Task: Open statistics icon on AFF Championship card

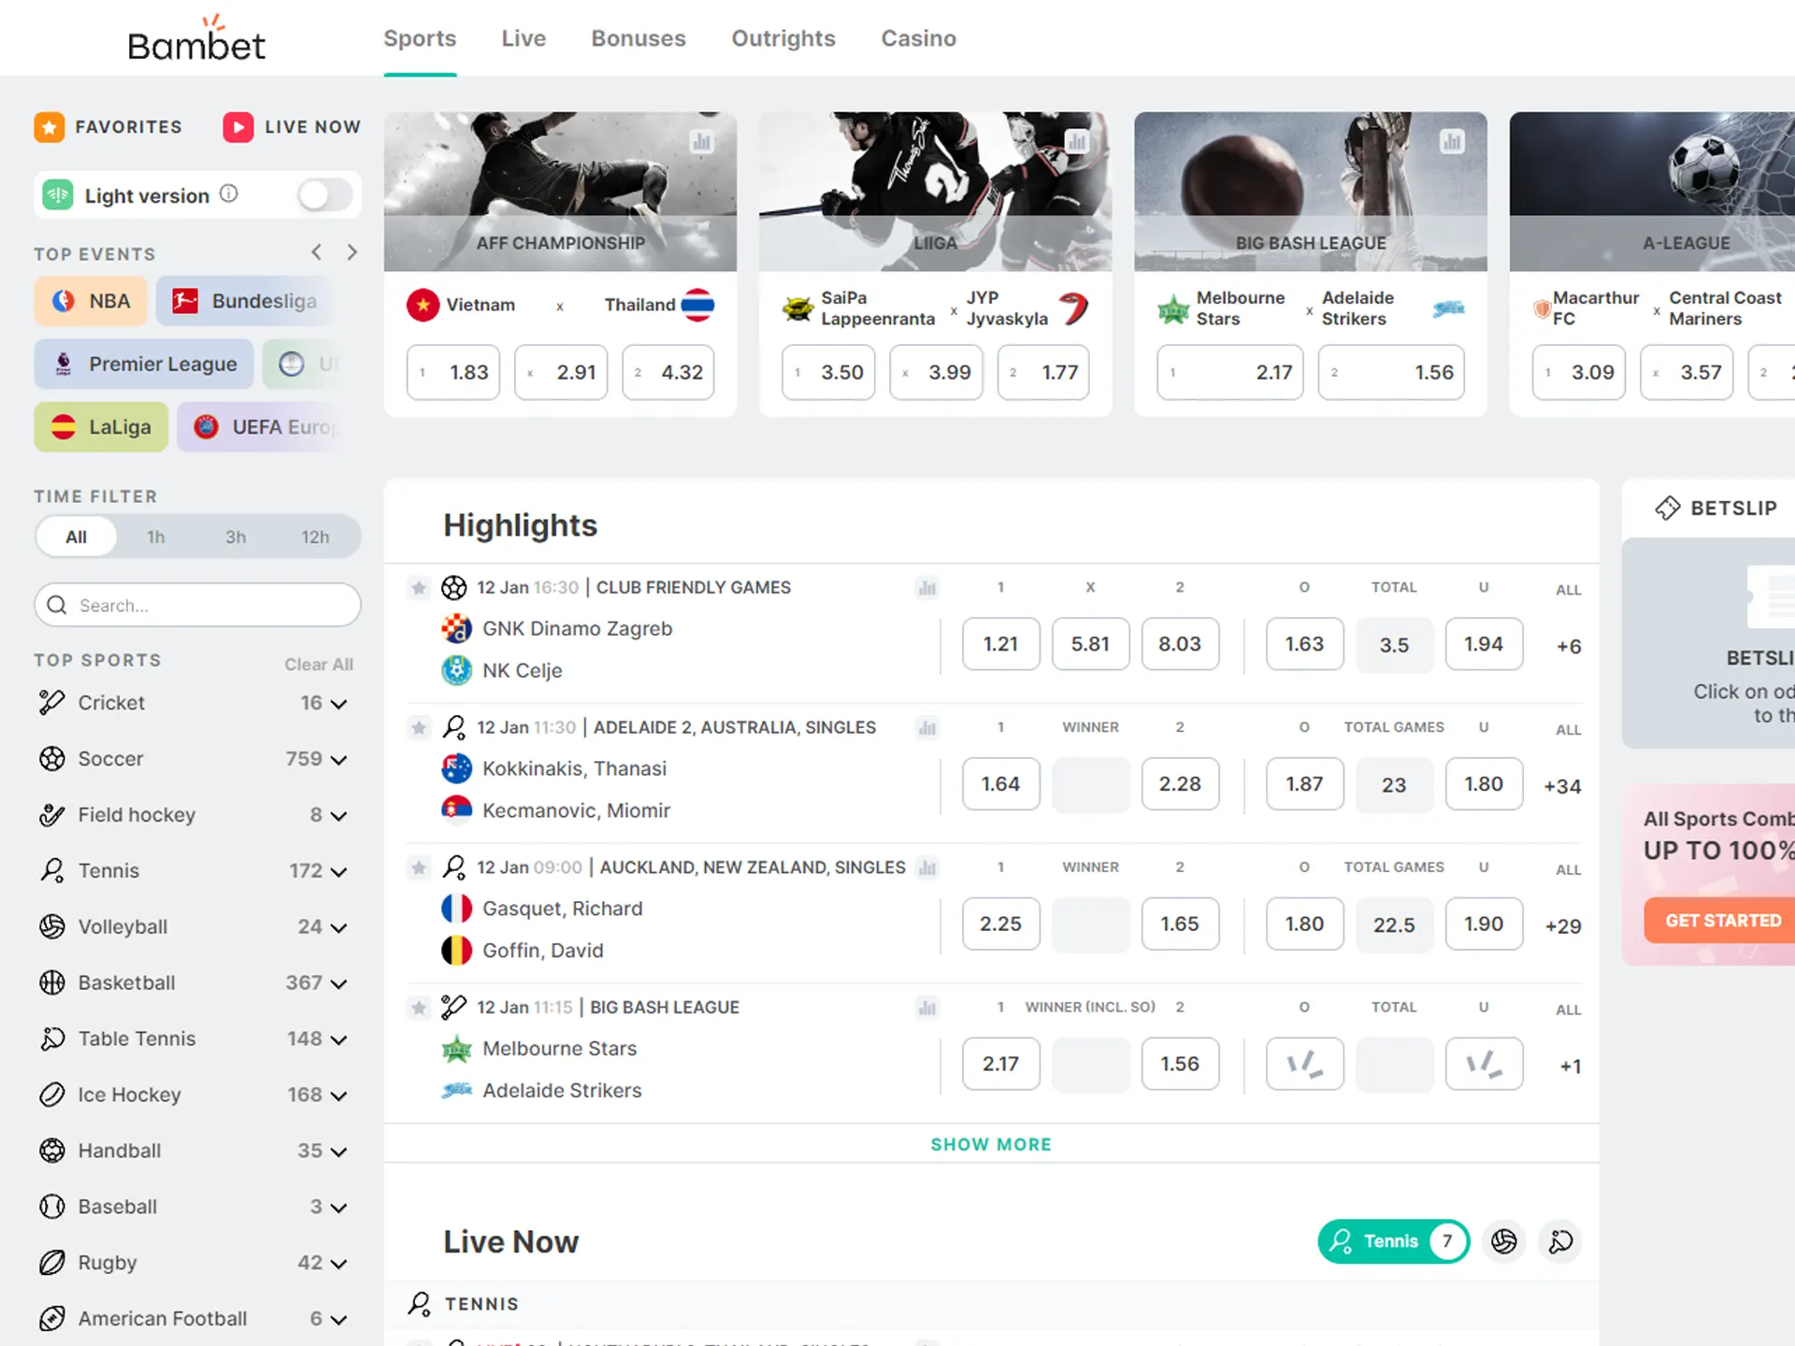Action: (701, 142)
